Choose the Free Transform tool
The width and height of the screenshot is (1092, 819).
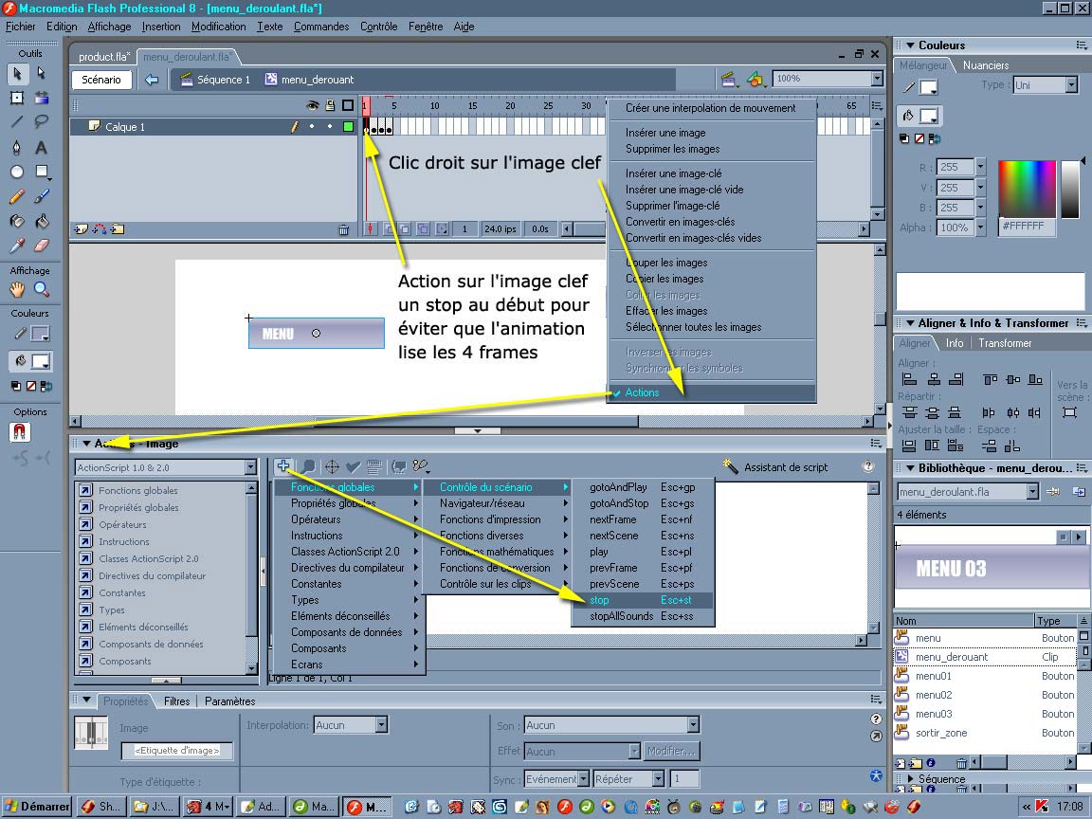coord(17,98)
